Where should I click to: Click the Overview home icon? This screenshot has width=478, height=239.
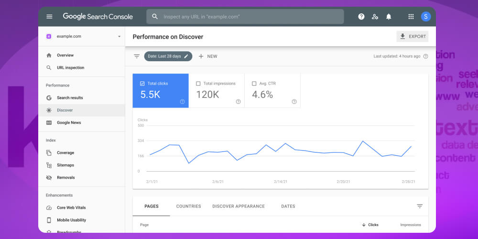pos(49,55)
